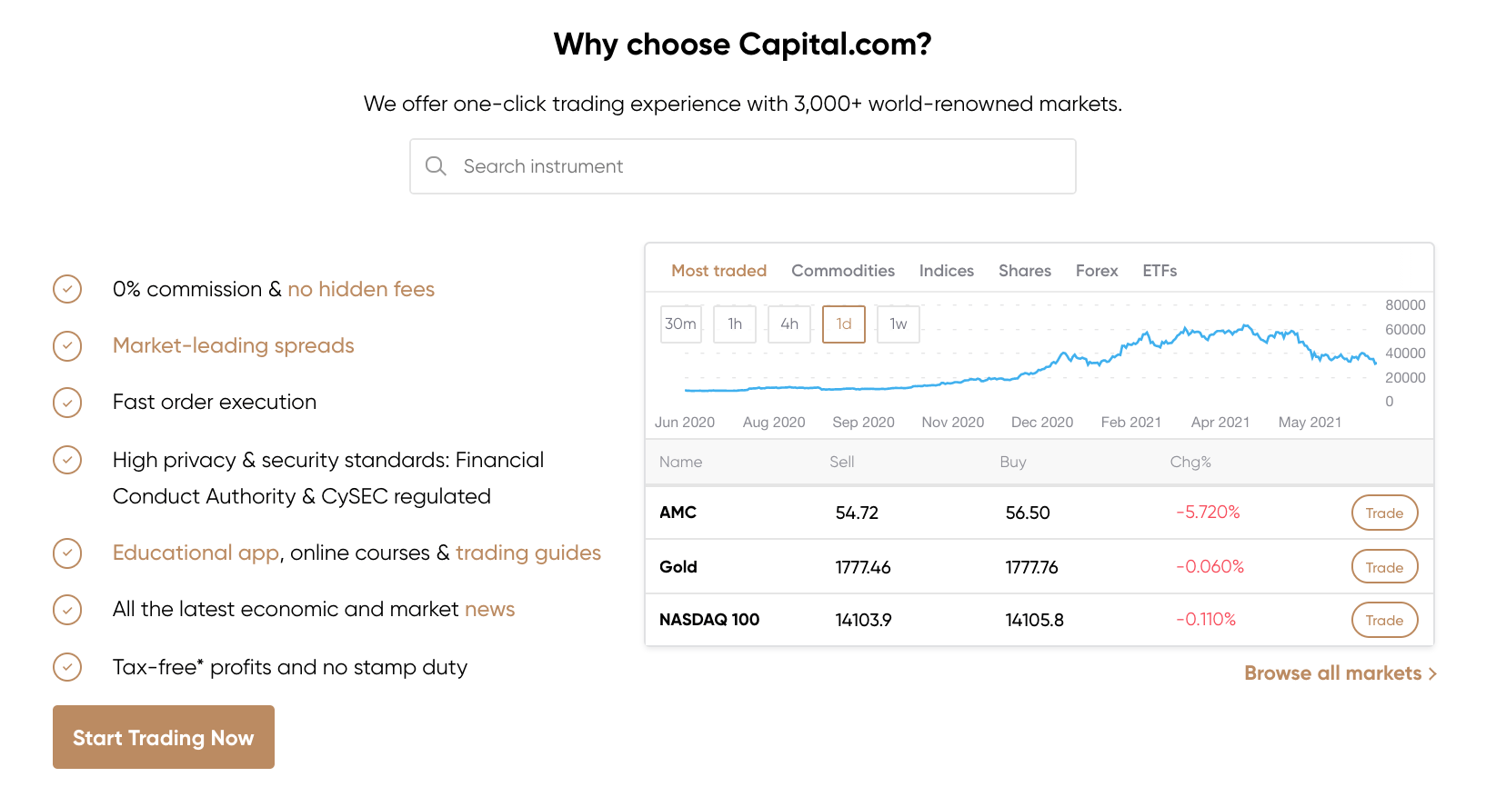Open the Forex markets tab
Viewport: 1486px width, 807px height.
tap(1097, 270)
